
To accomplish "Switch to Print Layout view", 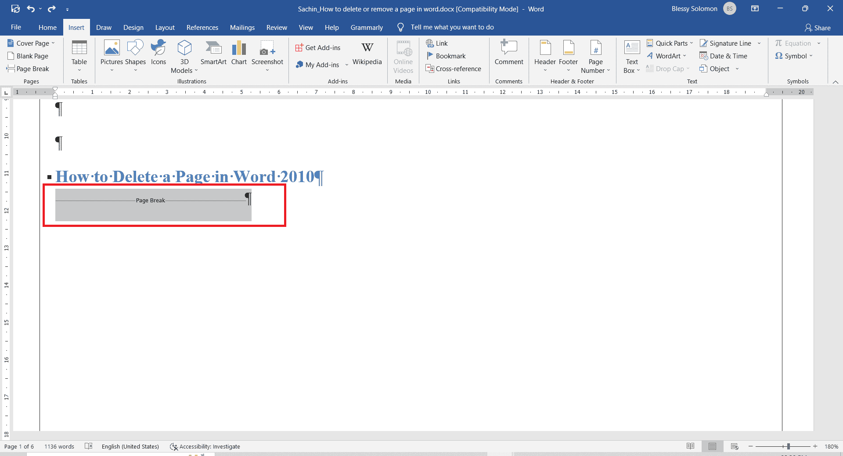I will pyautogui.click(x=712, y=446).
